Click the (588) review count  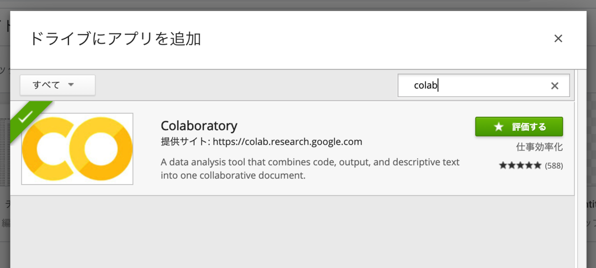(x=554, y=166)
